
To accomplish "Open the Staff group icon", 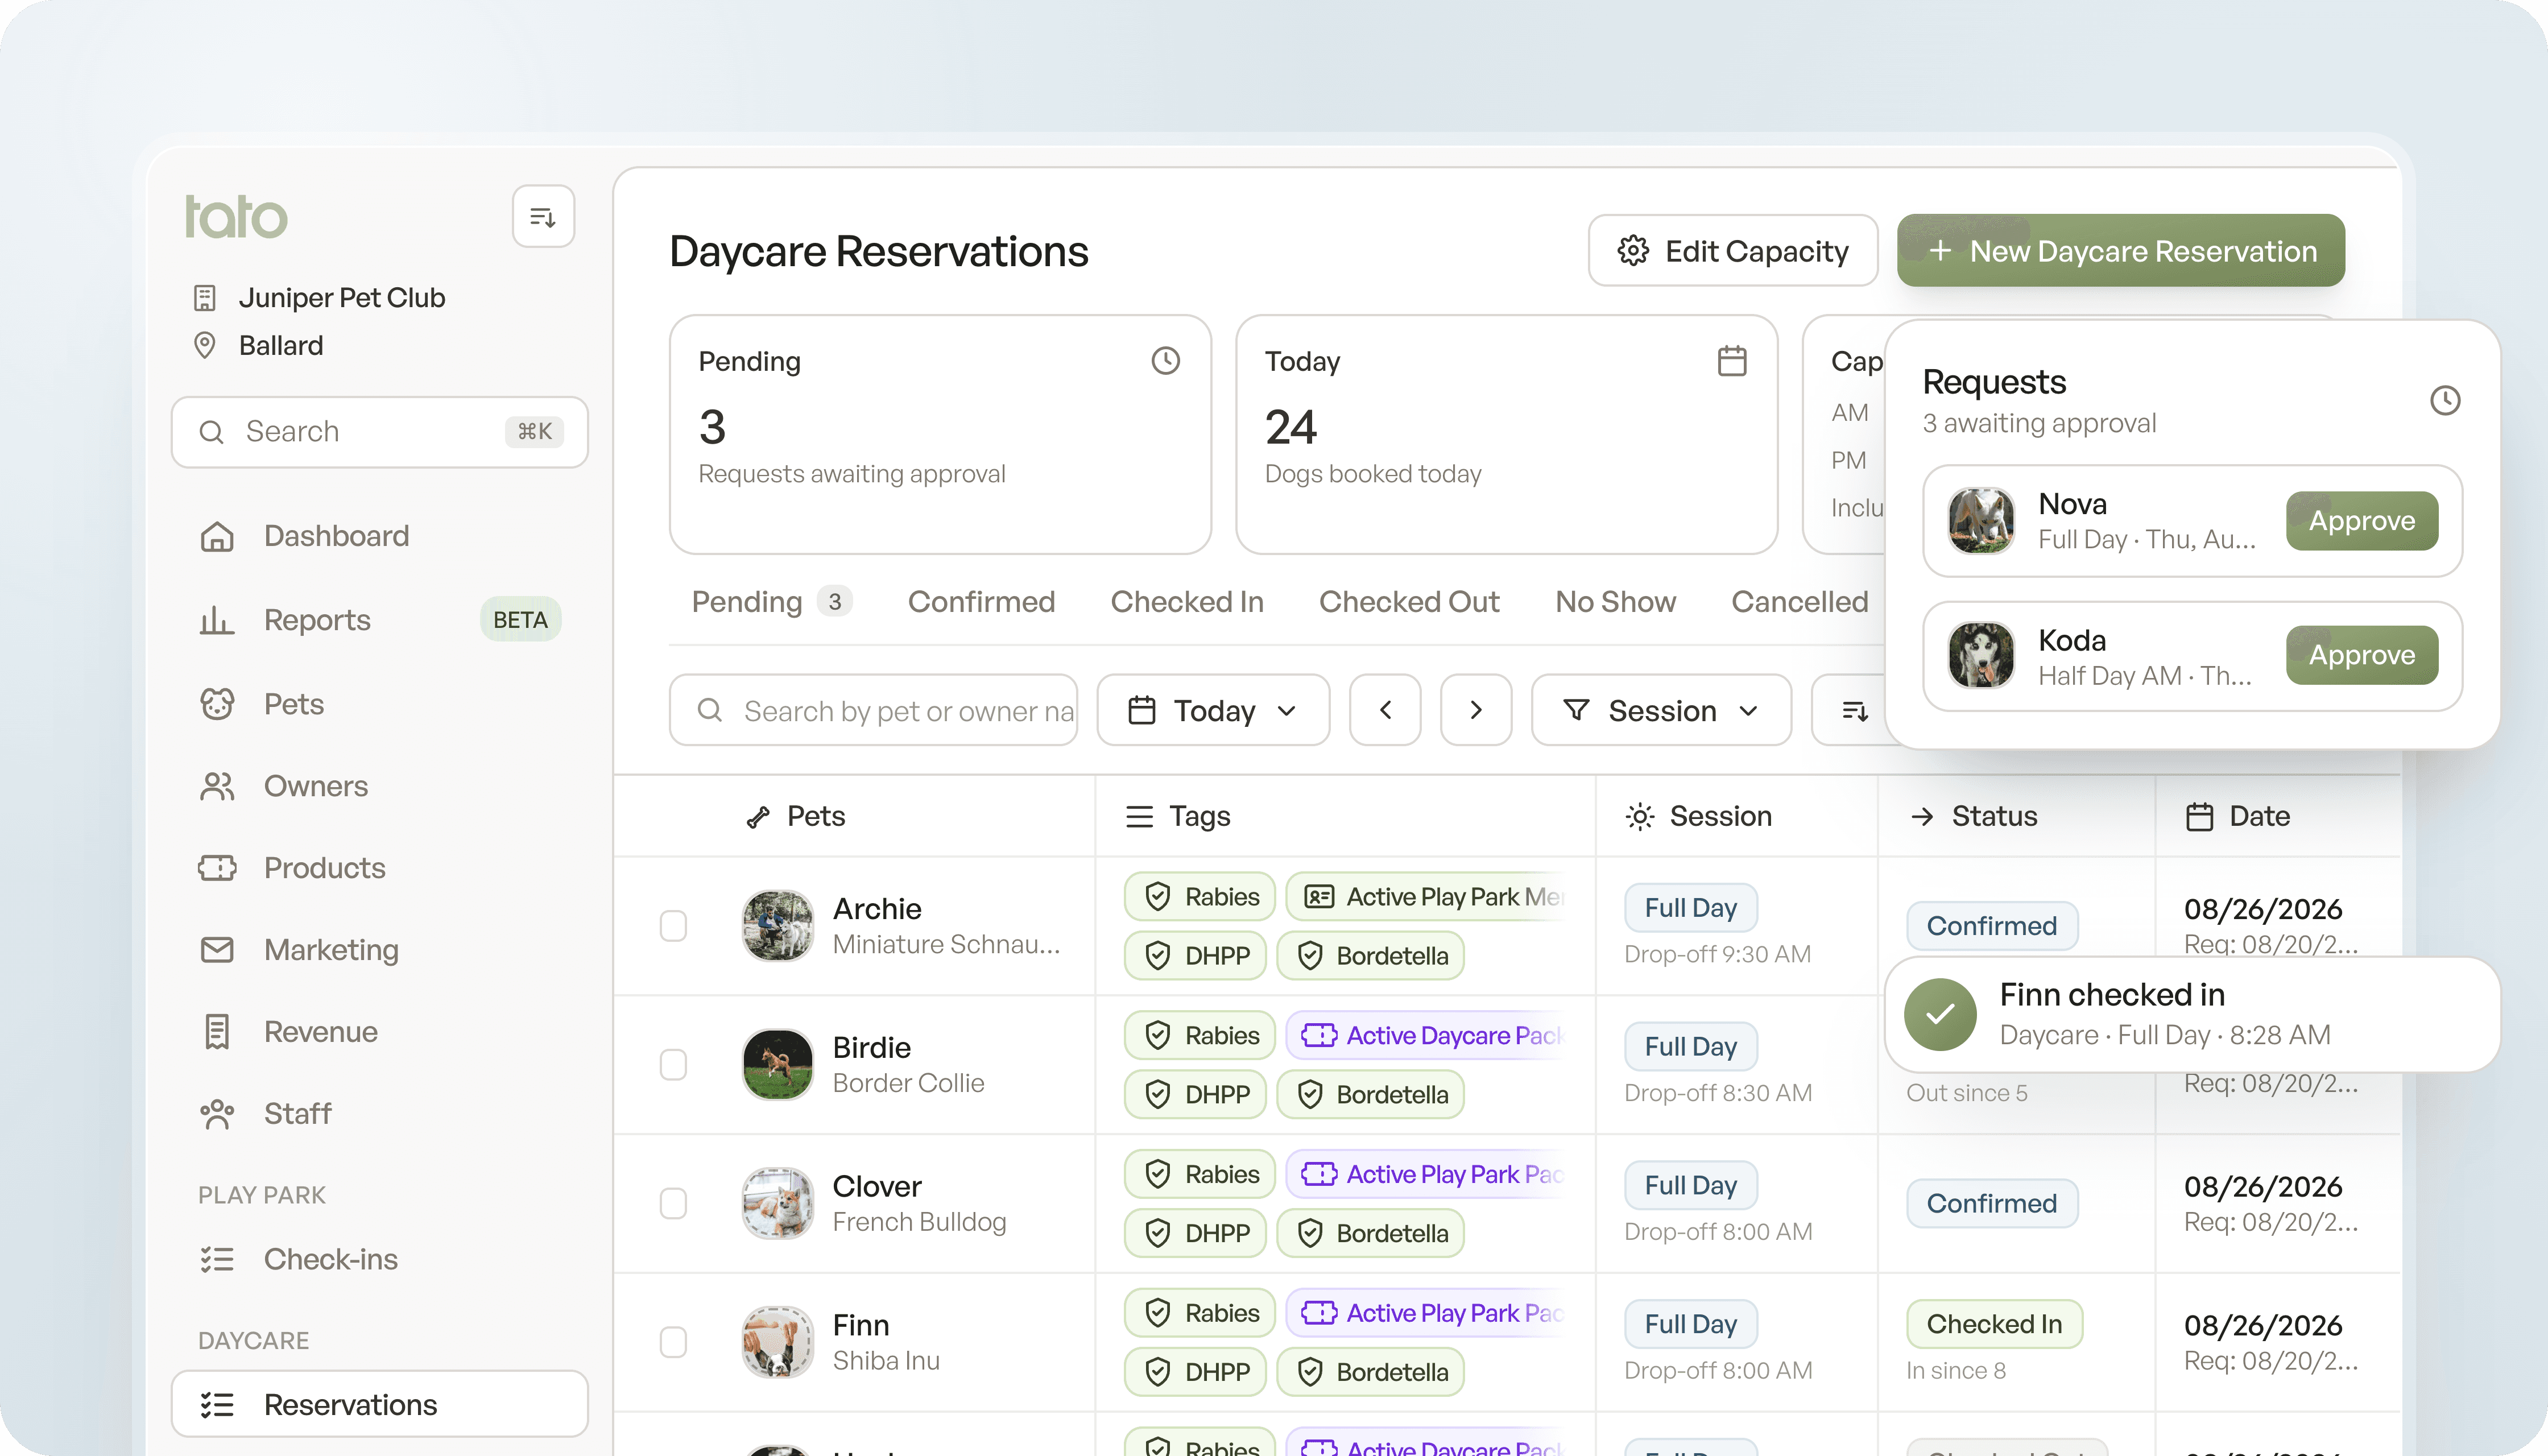I will pos(217,1114).
